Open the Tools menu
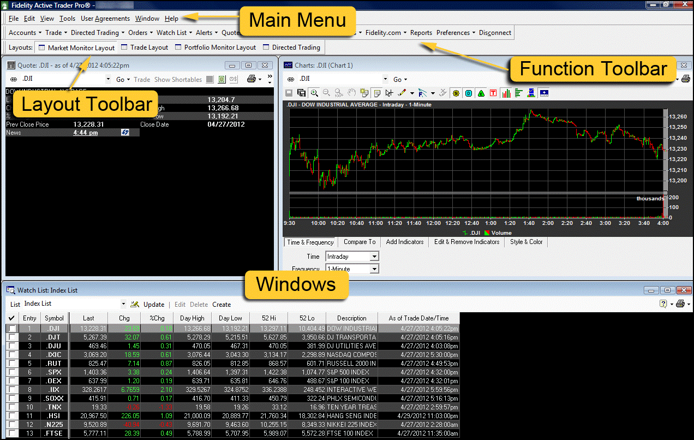This screenshot has height=440, width=694. (68, 19)
